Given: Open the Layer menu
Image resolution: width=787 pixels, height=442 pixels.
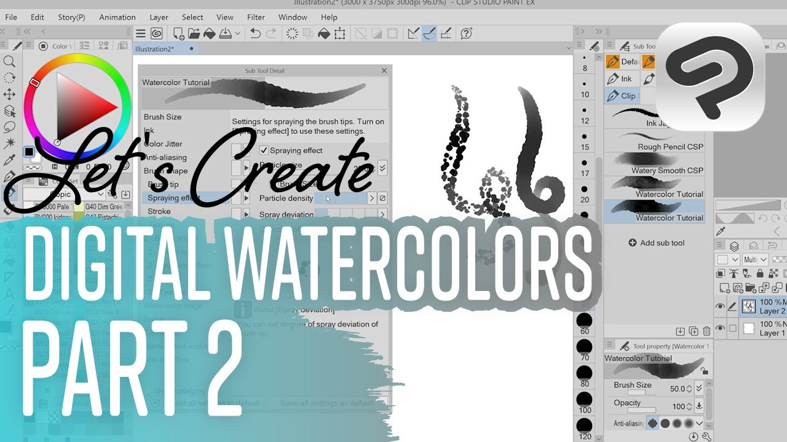Looking at the screenshot, I should [159, 17].
